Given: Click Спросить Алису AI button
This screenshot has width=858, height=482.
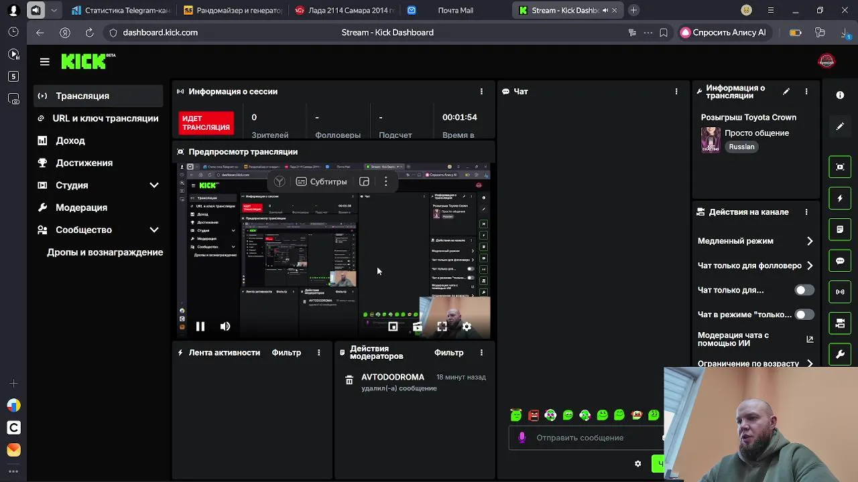Looking at the screenshot, I should click(x=723, y=32).
